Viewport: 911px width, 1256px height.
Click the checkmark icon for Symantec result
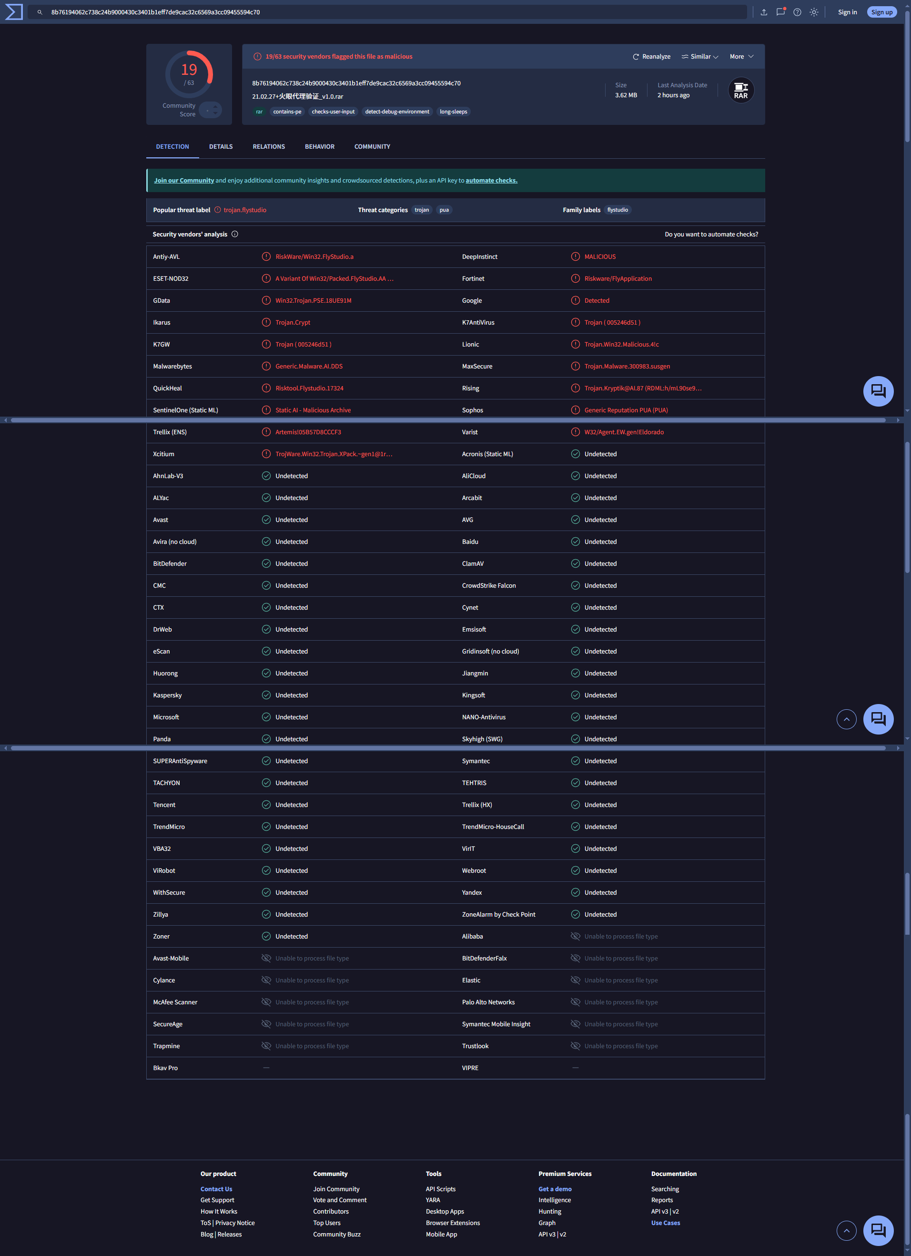[x=576, y=761]
